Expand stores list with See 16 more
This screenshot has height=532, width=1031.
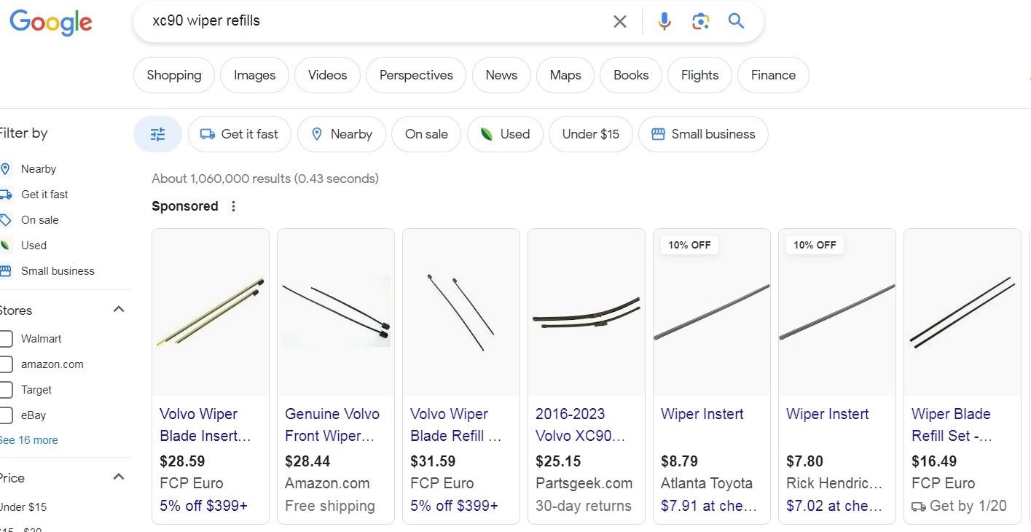29,440
